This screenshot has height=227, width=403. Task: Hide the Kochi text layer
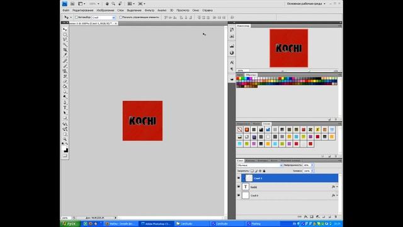tap(239, 187)
